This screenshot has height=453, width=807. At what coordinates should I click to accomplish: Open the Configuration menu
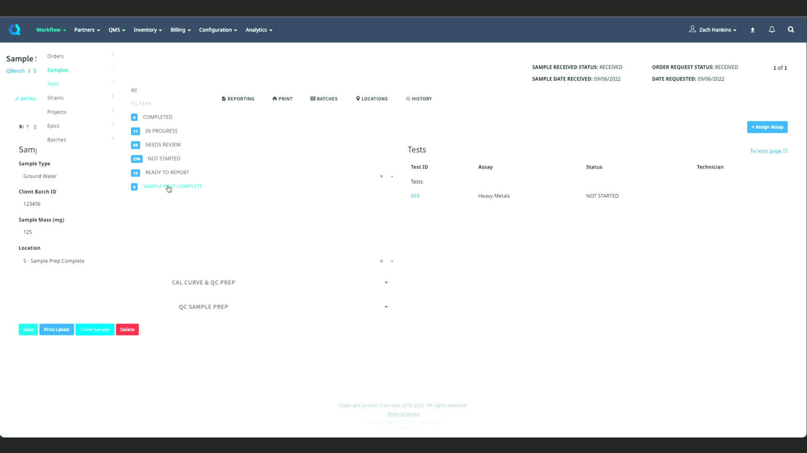tap(218, 30)
